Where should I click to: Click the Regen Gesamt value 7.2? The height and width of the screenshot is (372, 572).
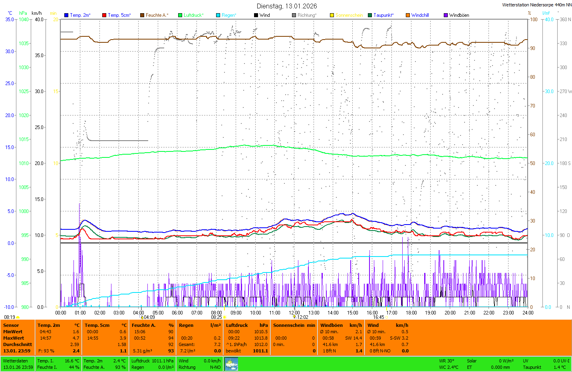pos(217,344)
